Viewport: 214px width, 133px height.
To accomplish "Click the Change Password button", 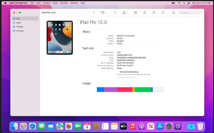I will tap(127, 78).
